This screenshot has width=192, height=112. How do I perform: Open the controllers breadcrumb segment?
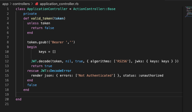coord(21,4)
